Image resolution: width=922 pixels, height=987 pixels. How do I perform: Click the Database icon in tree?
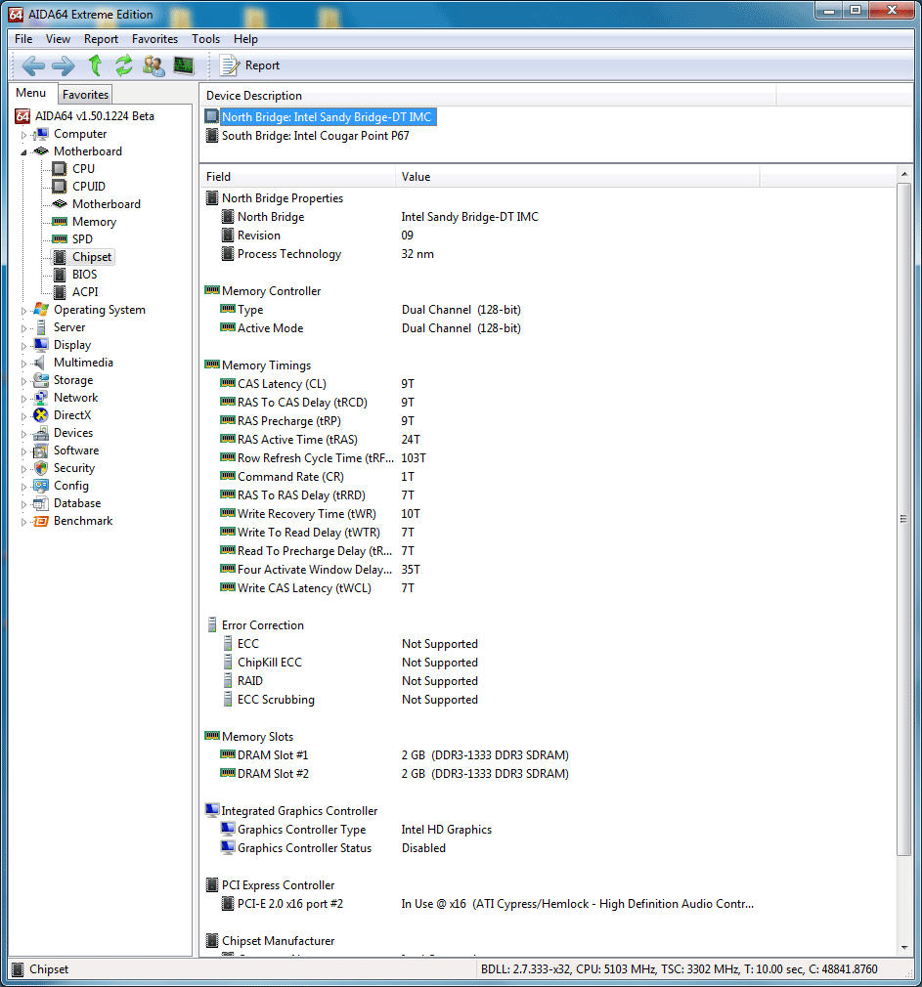(41, 503)
